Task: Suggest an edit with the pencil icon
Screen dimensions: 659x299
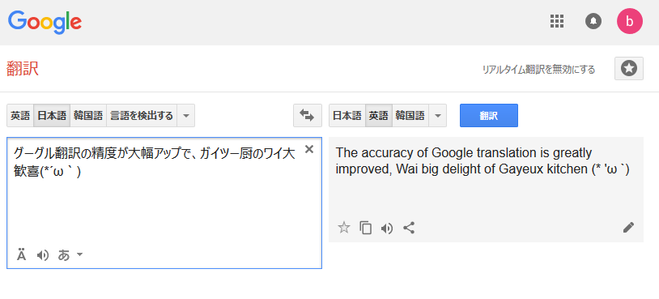Action: pos(628,228)
